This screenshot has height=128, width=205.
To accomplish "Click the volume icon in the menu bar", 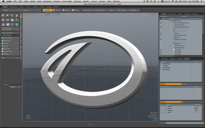I will click(x=176, y=1).
